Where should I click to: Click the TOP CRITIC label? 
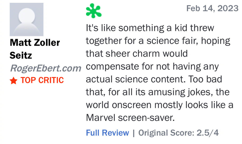[42, 80]
